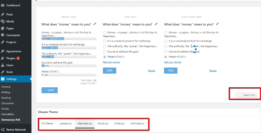Click 'Add your answer' in AJAX view
This screenshot has height=133, width=261.
pyautogui.click(x=173, y=62)
